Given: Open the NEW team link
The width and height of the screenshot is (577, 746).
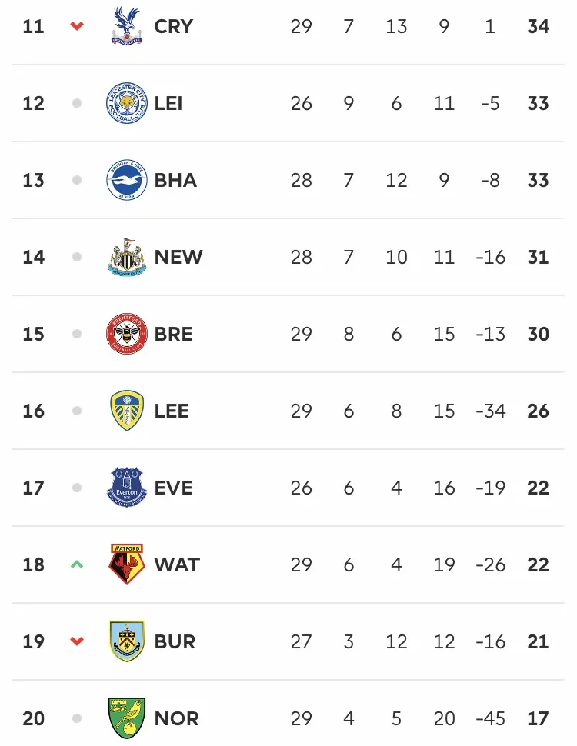Looking at the screenshot, I should click(x=178, y=257).
